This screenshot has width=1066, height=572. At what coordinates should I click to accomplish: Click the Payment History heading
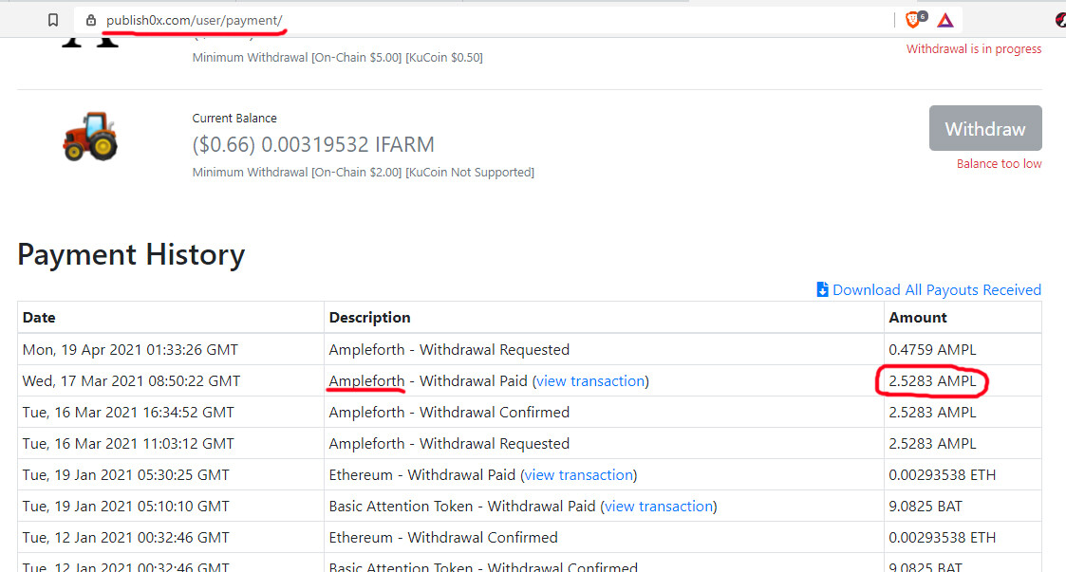[131, 254]
